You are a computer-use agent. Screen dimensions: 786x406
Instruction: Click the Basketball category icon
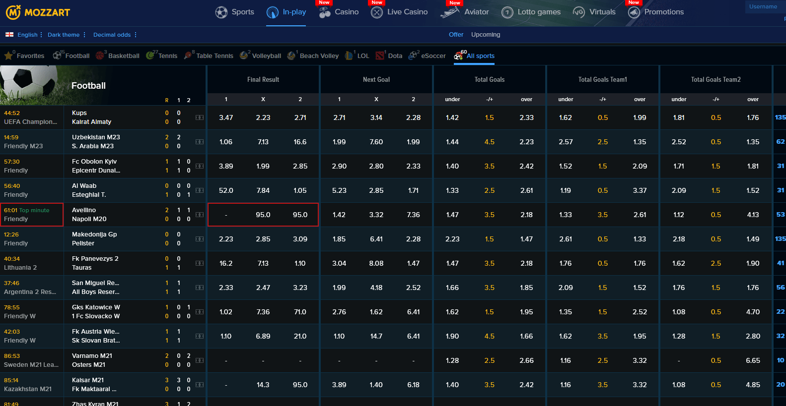coord(100,56)
